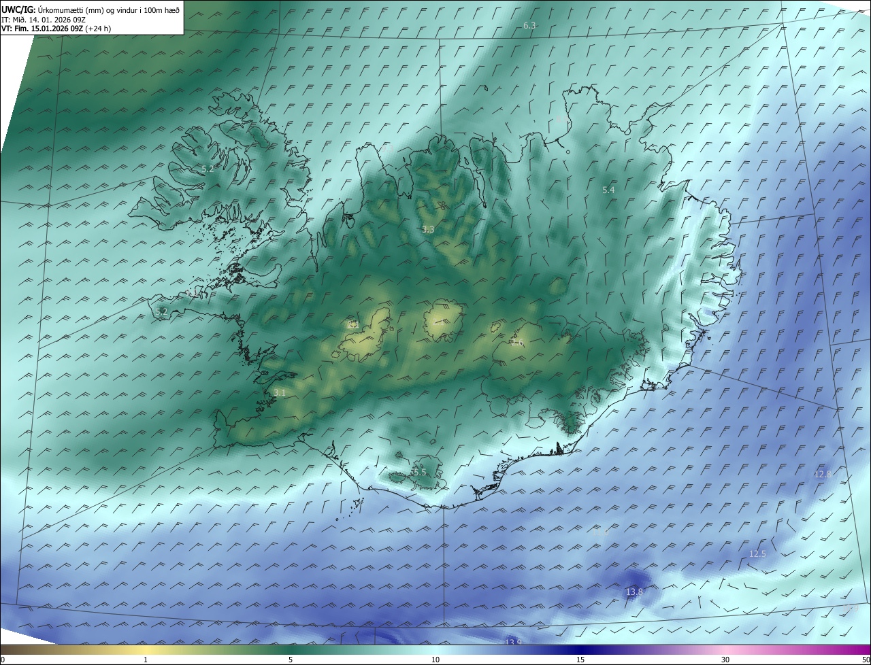Screen dimensions: 871x665
Task: Click the faint 11.0 value label offshore
Action: (602, 532)
